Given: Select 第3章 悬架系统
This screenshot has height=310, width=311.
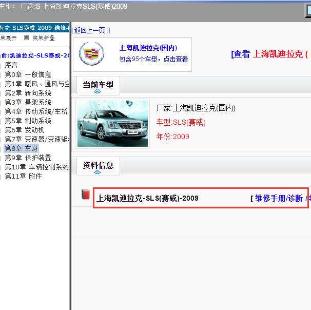Looking at the screenshot, I should click(x=28, y=102).
